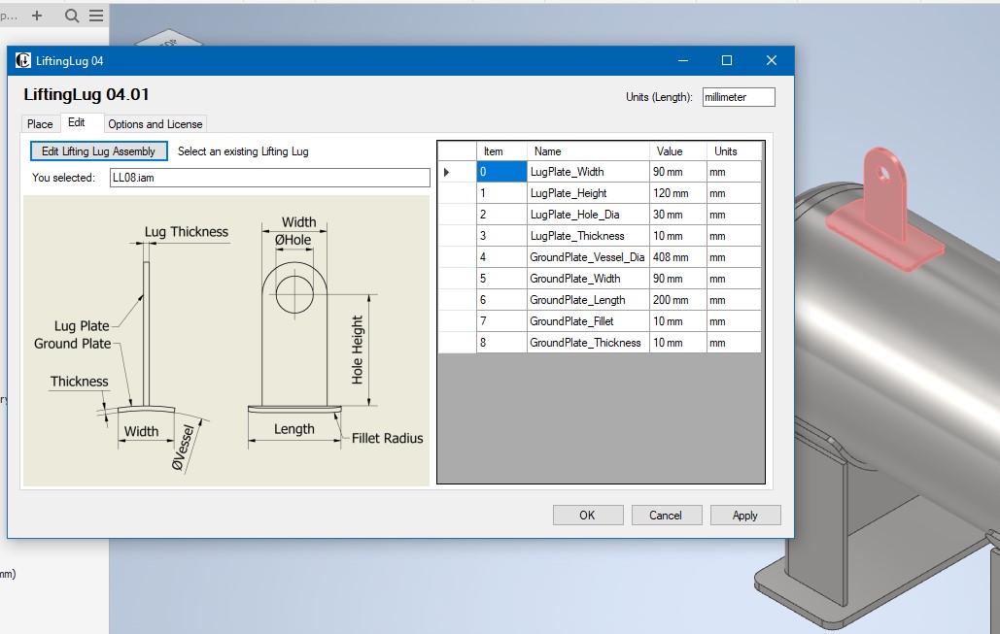Maximize the LiftingLug 04 dialog
Viewport: 1000px width, 634px height.
point(726,60)
